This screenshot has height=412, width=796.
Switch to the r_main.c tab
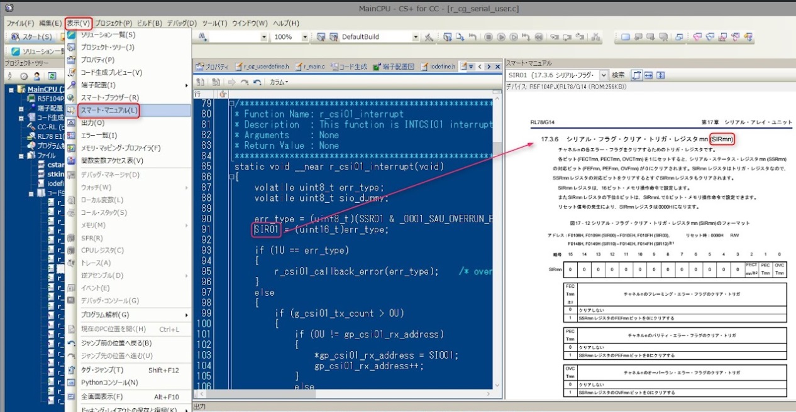point(311,67)
